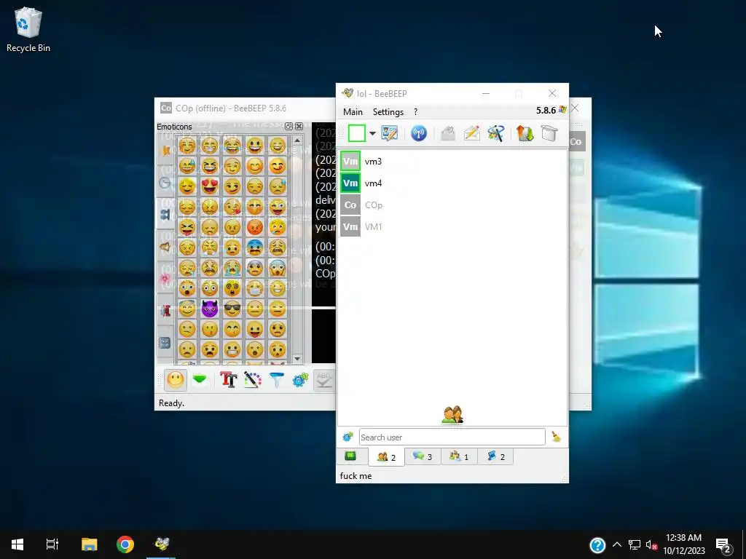Click the gear icon beside Search user
Screen dimensions: 746x559
click(348, 437)
